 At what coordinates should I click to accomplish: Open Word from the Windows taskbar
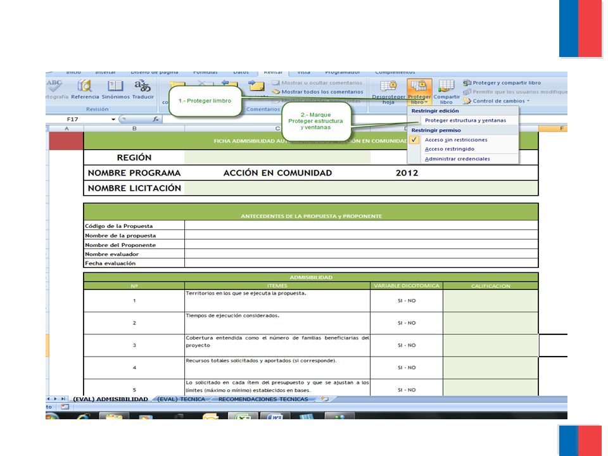275,416
